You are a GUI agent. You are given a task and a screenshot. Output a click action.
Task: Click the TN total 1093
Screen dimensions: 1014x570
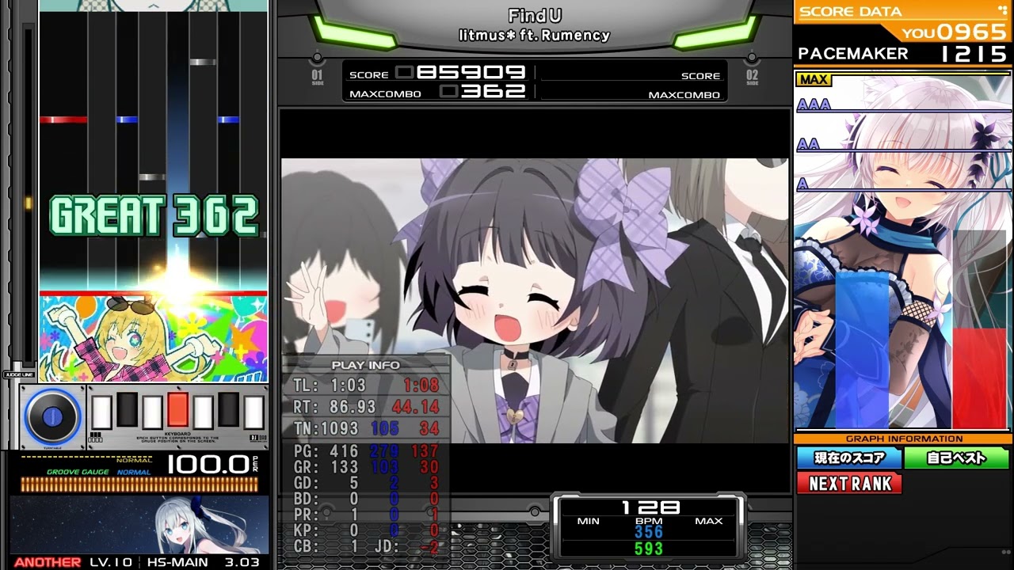click(x=339, y=429)
